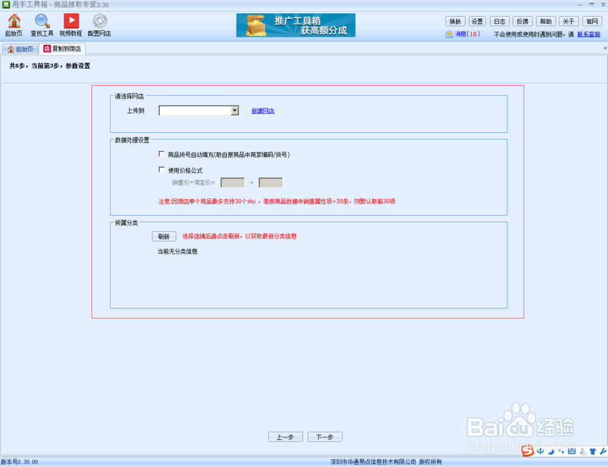Viewport: 608px width, 467px height.
Task: Enable 商品货号自动填充 checkbox
Action: coord(162,154)
